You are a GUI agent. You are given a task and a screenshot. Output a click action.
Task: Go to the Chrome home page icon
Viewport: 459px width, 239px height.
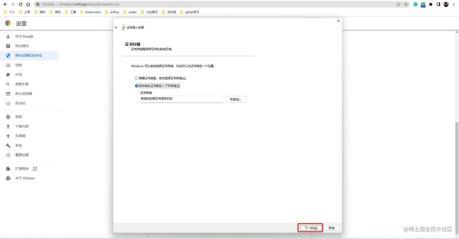click(28, 4)
